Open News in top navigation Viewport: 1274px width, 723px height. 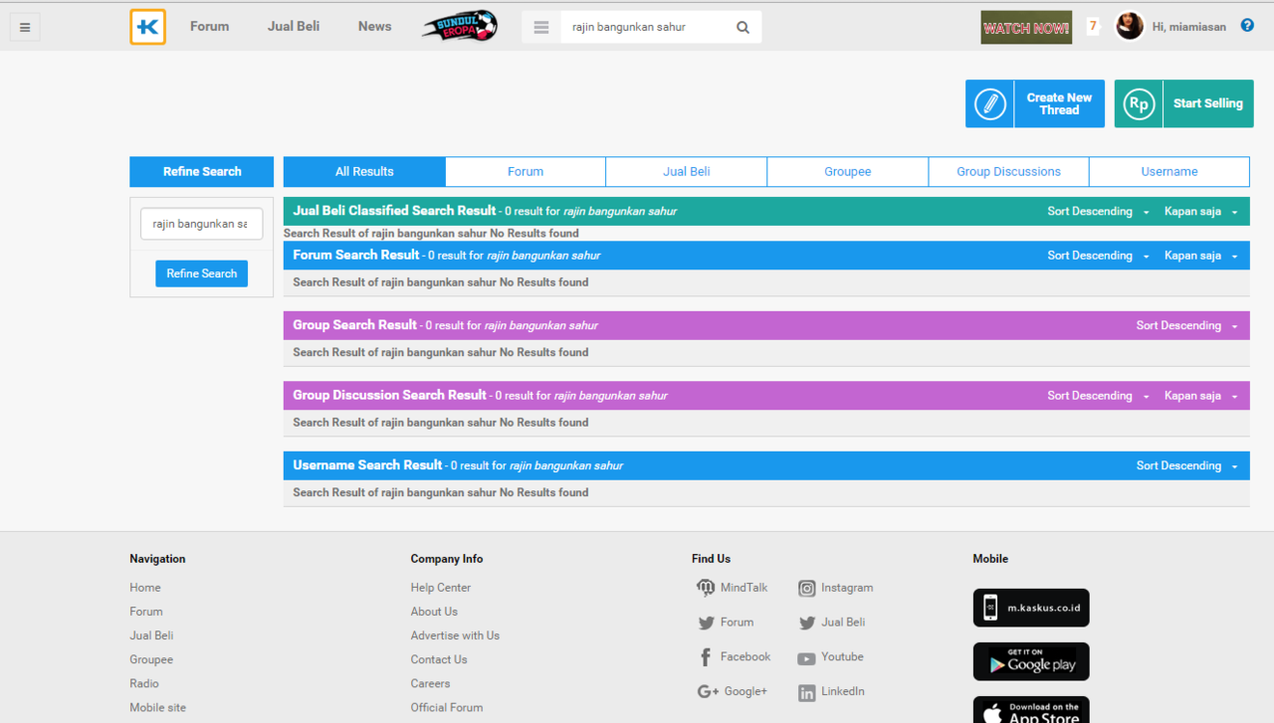pyautogui.click(x=375, y=27)
